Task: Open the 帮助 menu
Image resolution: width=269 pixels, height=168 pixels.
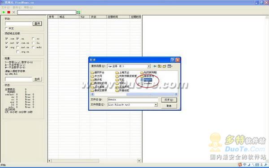Action: point(28,8)
